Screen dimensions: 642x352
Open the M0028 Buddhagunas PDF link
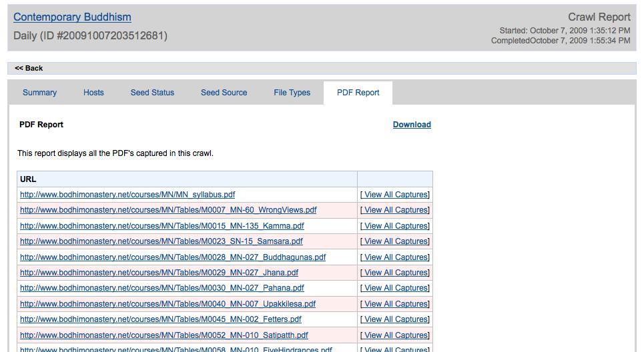173,257
